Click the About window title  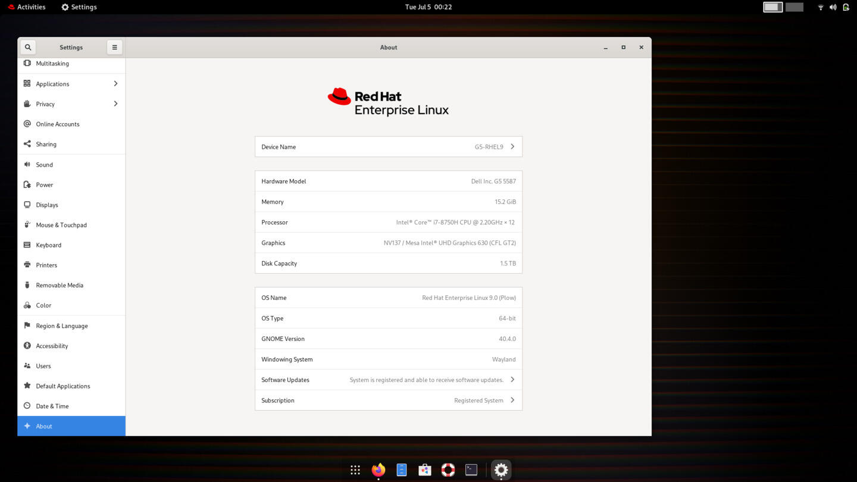(389, 47)
